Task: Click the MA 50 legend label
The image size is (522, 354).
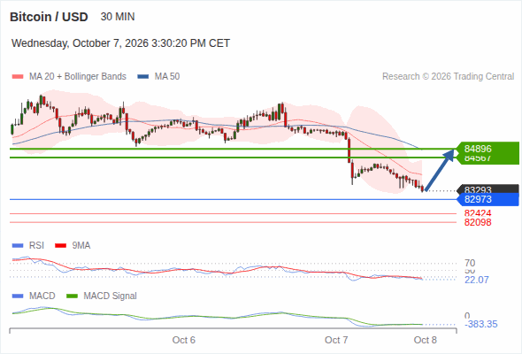Action: click(x=167, y=77)
